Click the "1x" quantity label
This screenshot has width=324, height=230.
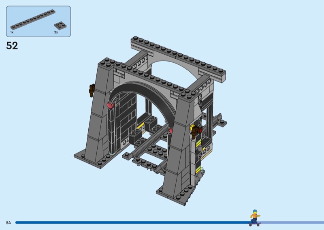(12, 32)
